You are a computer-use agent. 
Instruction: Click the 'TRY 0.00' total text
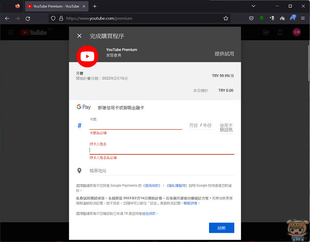pos(226,91)
